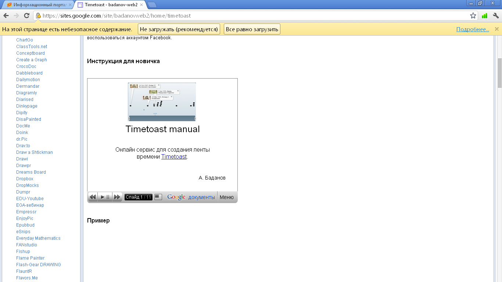Screen dimensions: 502x282
Task: Open the Подробнее... link
Action: (473, 29)
